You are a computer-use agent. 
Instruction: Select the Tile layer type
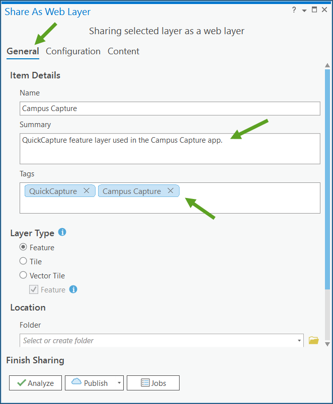[23, 261]
